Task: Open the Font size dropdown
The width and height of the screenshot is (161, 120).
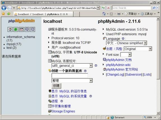Action: pyautogui.click(x=130, y=55)
